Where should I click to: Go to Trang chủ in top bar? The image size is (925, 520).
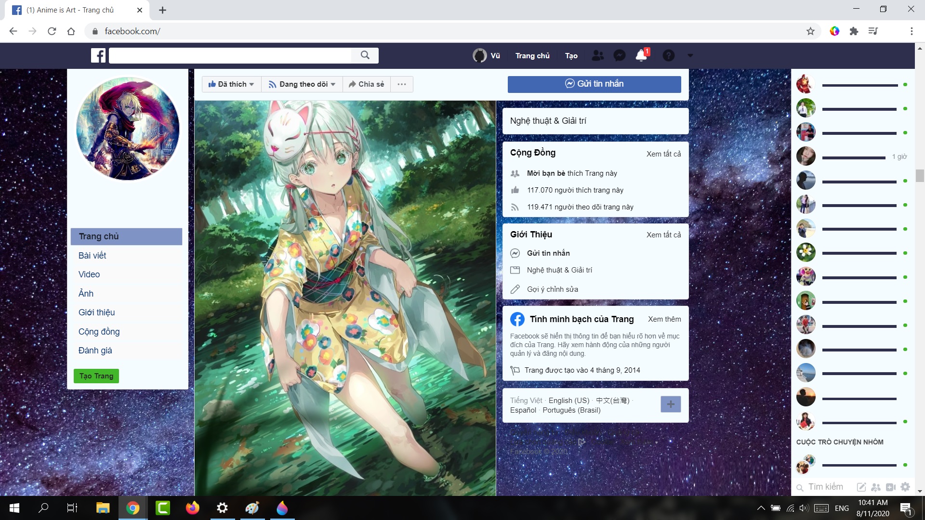tap(532, 56)
